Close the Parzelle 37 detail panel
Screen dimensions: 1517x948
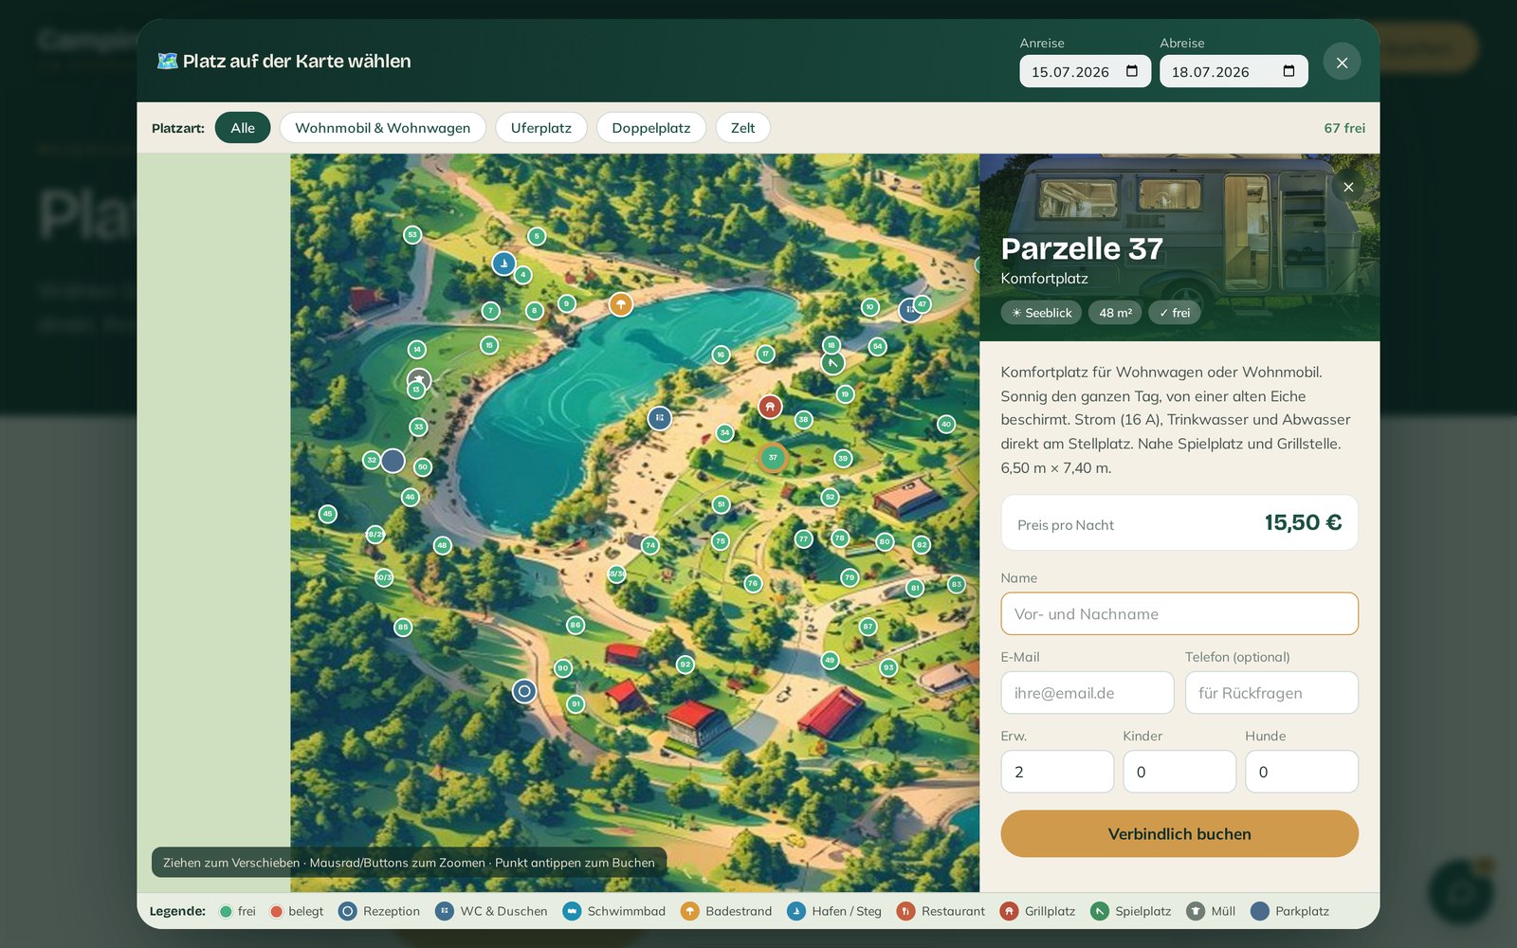pos(1348,187)
